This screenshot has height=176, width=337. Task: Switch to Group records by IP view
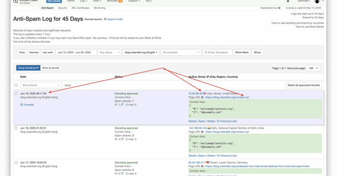coord(28,68)
